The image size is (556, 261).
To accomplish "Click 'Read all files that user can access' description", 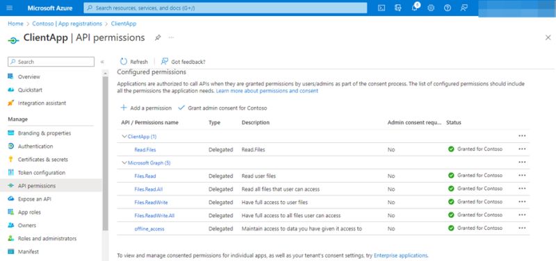I will [x=281, y=189].
